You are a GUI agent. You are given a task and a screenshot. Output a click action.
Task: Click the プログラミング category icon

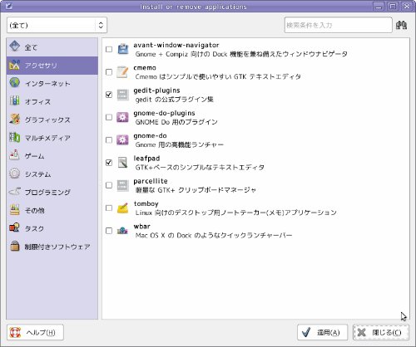pyautogui.click(x=15, y=192)
